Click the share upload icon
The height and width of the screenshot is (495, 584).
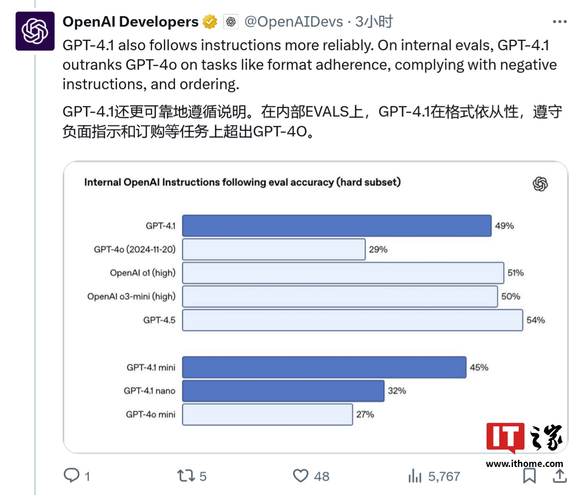click(x=560, y=476)
